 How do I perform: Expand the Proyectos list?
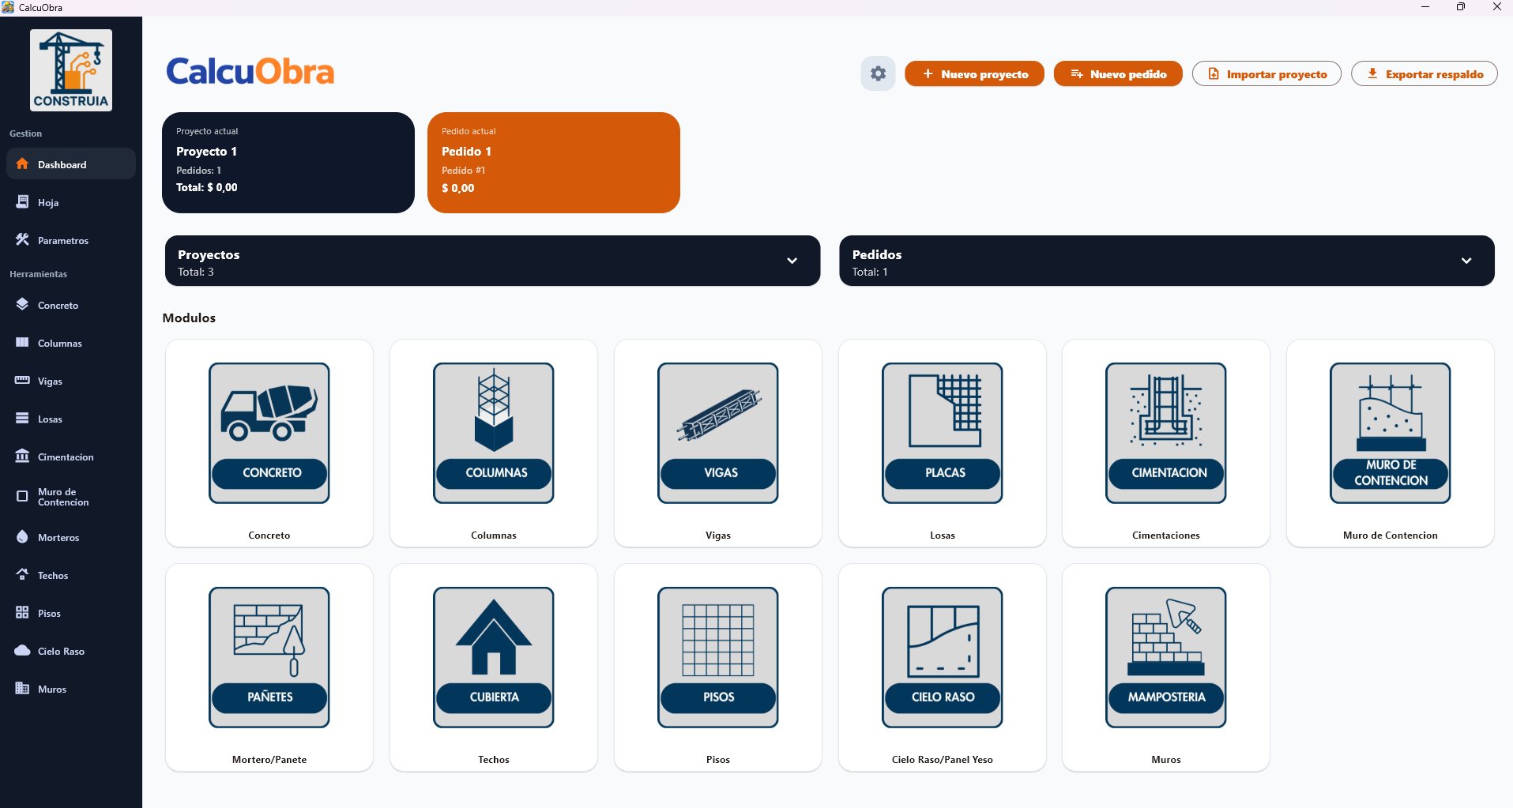(x=792, y=261)
